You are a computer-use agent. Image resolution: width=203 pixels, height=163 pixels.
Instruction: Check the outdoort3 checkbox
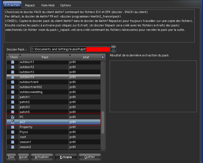point(13,72)
